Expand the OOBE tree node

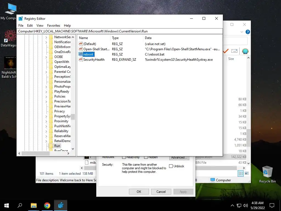pyautogui.click(x=46, y=57)
